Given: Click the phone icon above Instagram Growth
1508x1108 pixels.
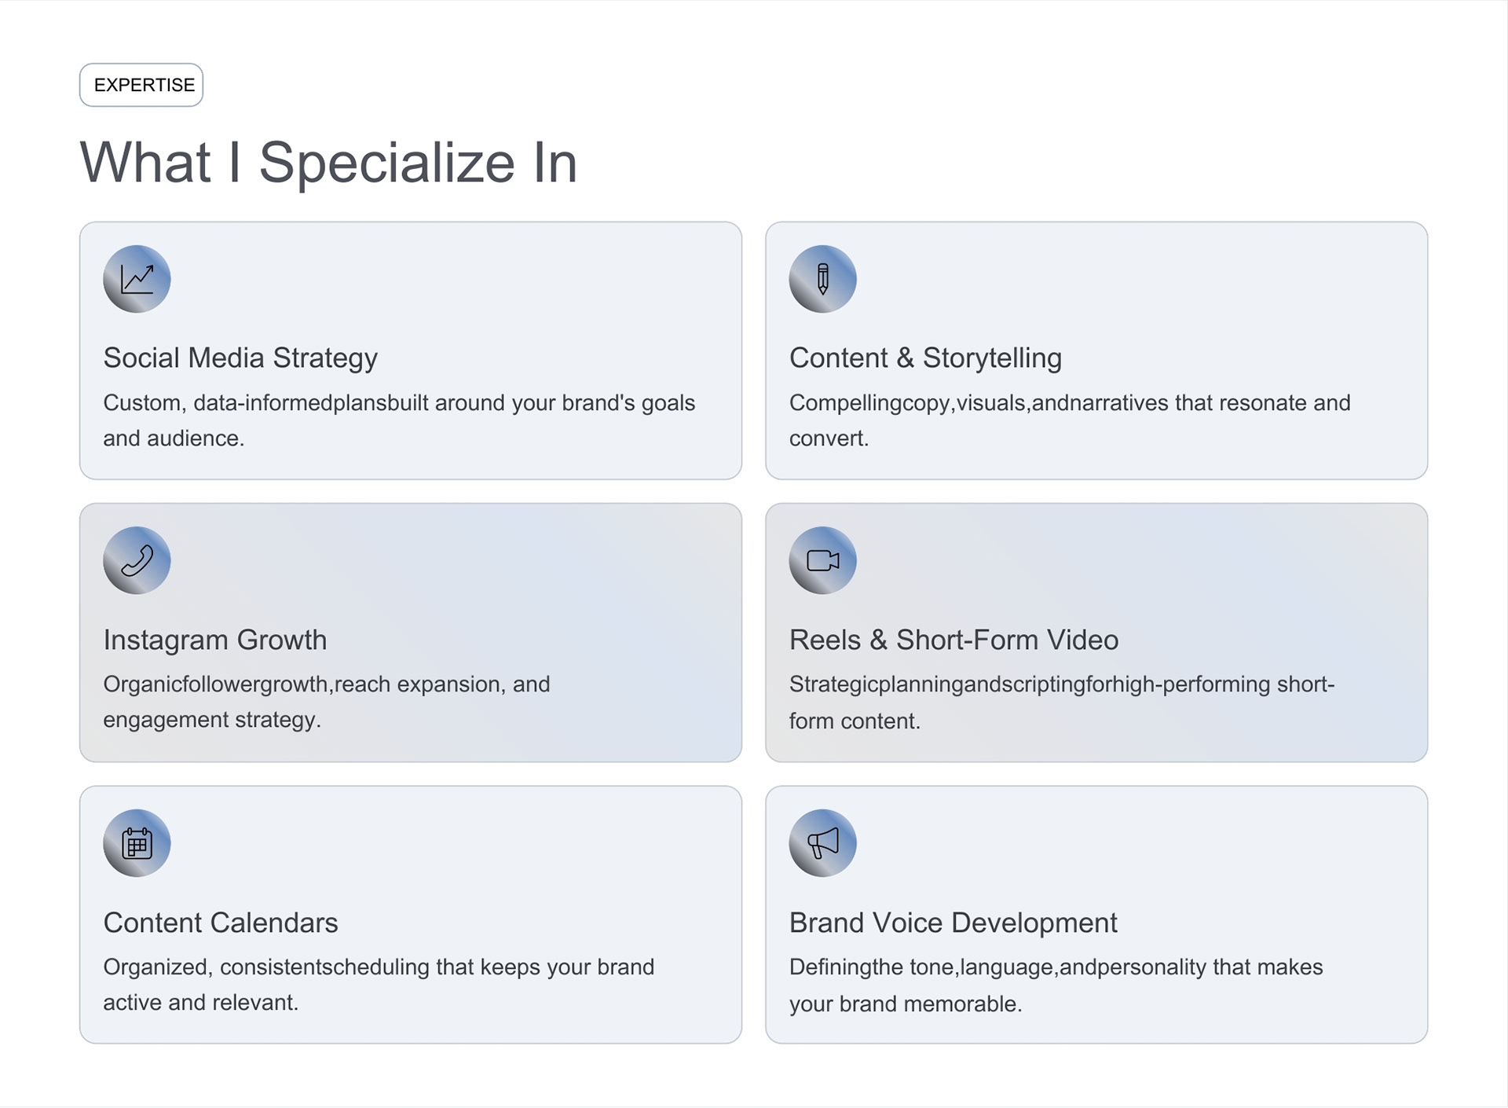Looking at the screenshot, I should [137, 560].
